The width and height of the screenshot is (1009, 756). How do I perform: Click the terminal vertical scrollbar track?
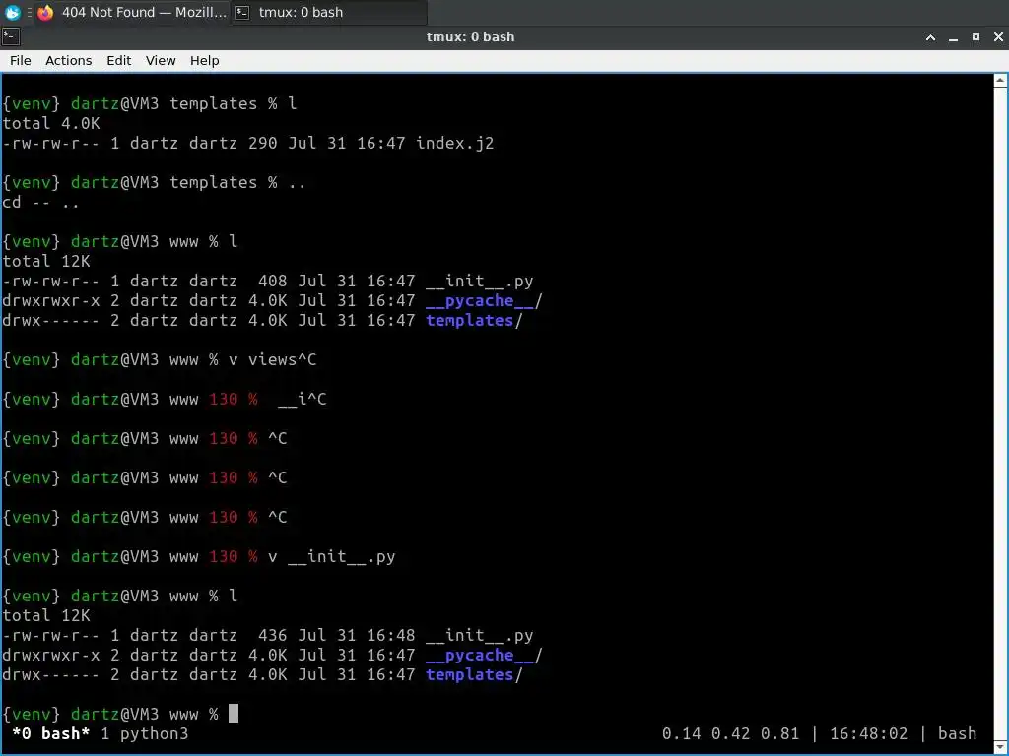pos(1001,411)
